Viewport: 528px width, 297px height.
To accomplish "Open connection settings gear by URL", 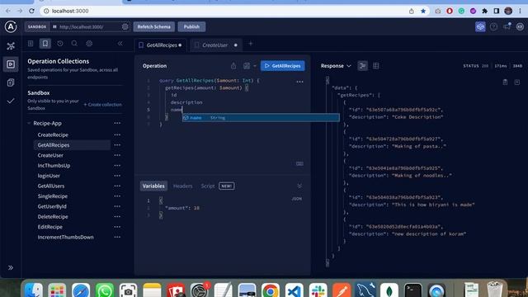I will point(125,26).
